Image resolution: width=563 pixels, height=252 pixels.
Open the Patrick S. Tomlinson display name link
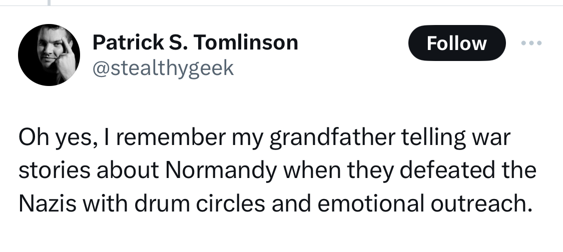pos(195,42)
